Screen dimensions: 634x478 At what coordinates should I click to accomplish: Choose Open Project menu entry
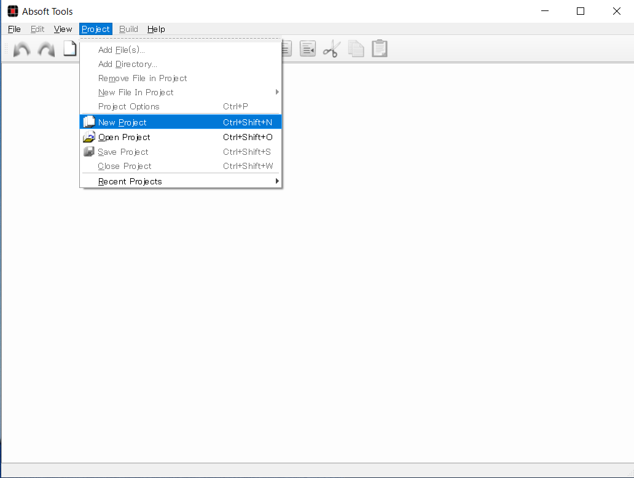(x=181, y=137)
